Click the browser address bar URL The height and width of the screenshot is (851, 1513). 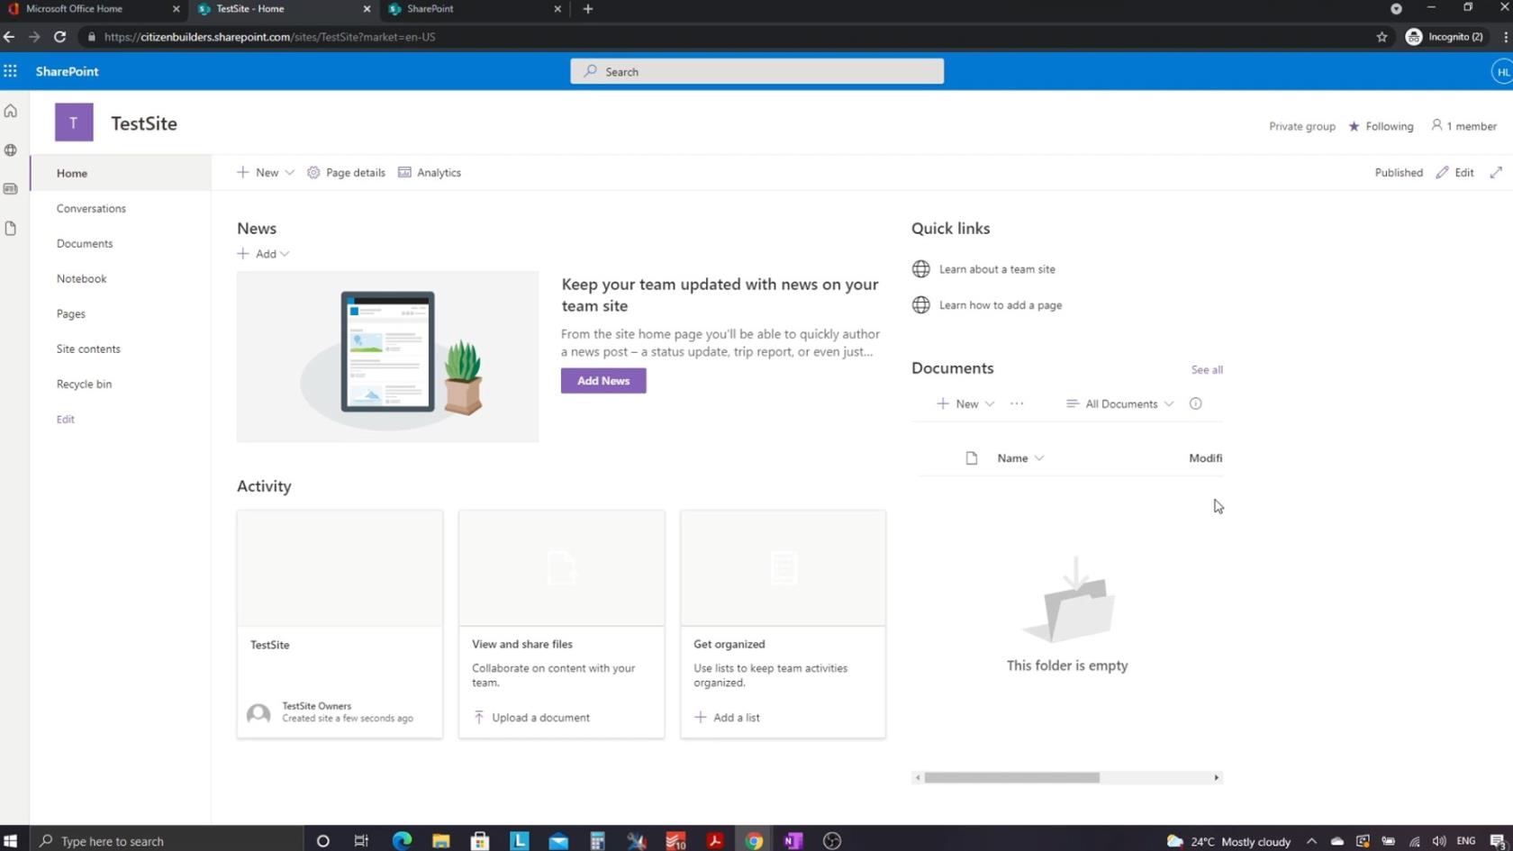(269, 37)
